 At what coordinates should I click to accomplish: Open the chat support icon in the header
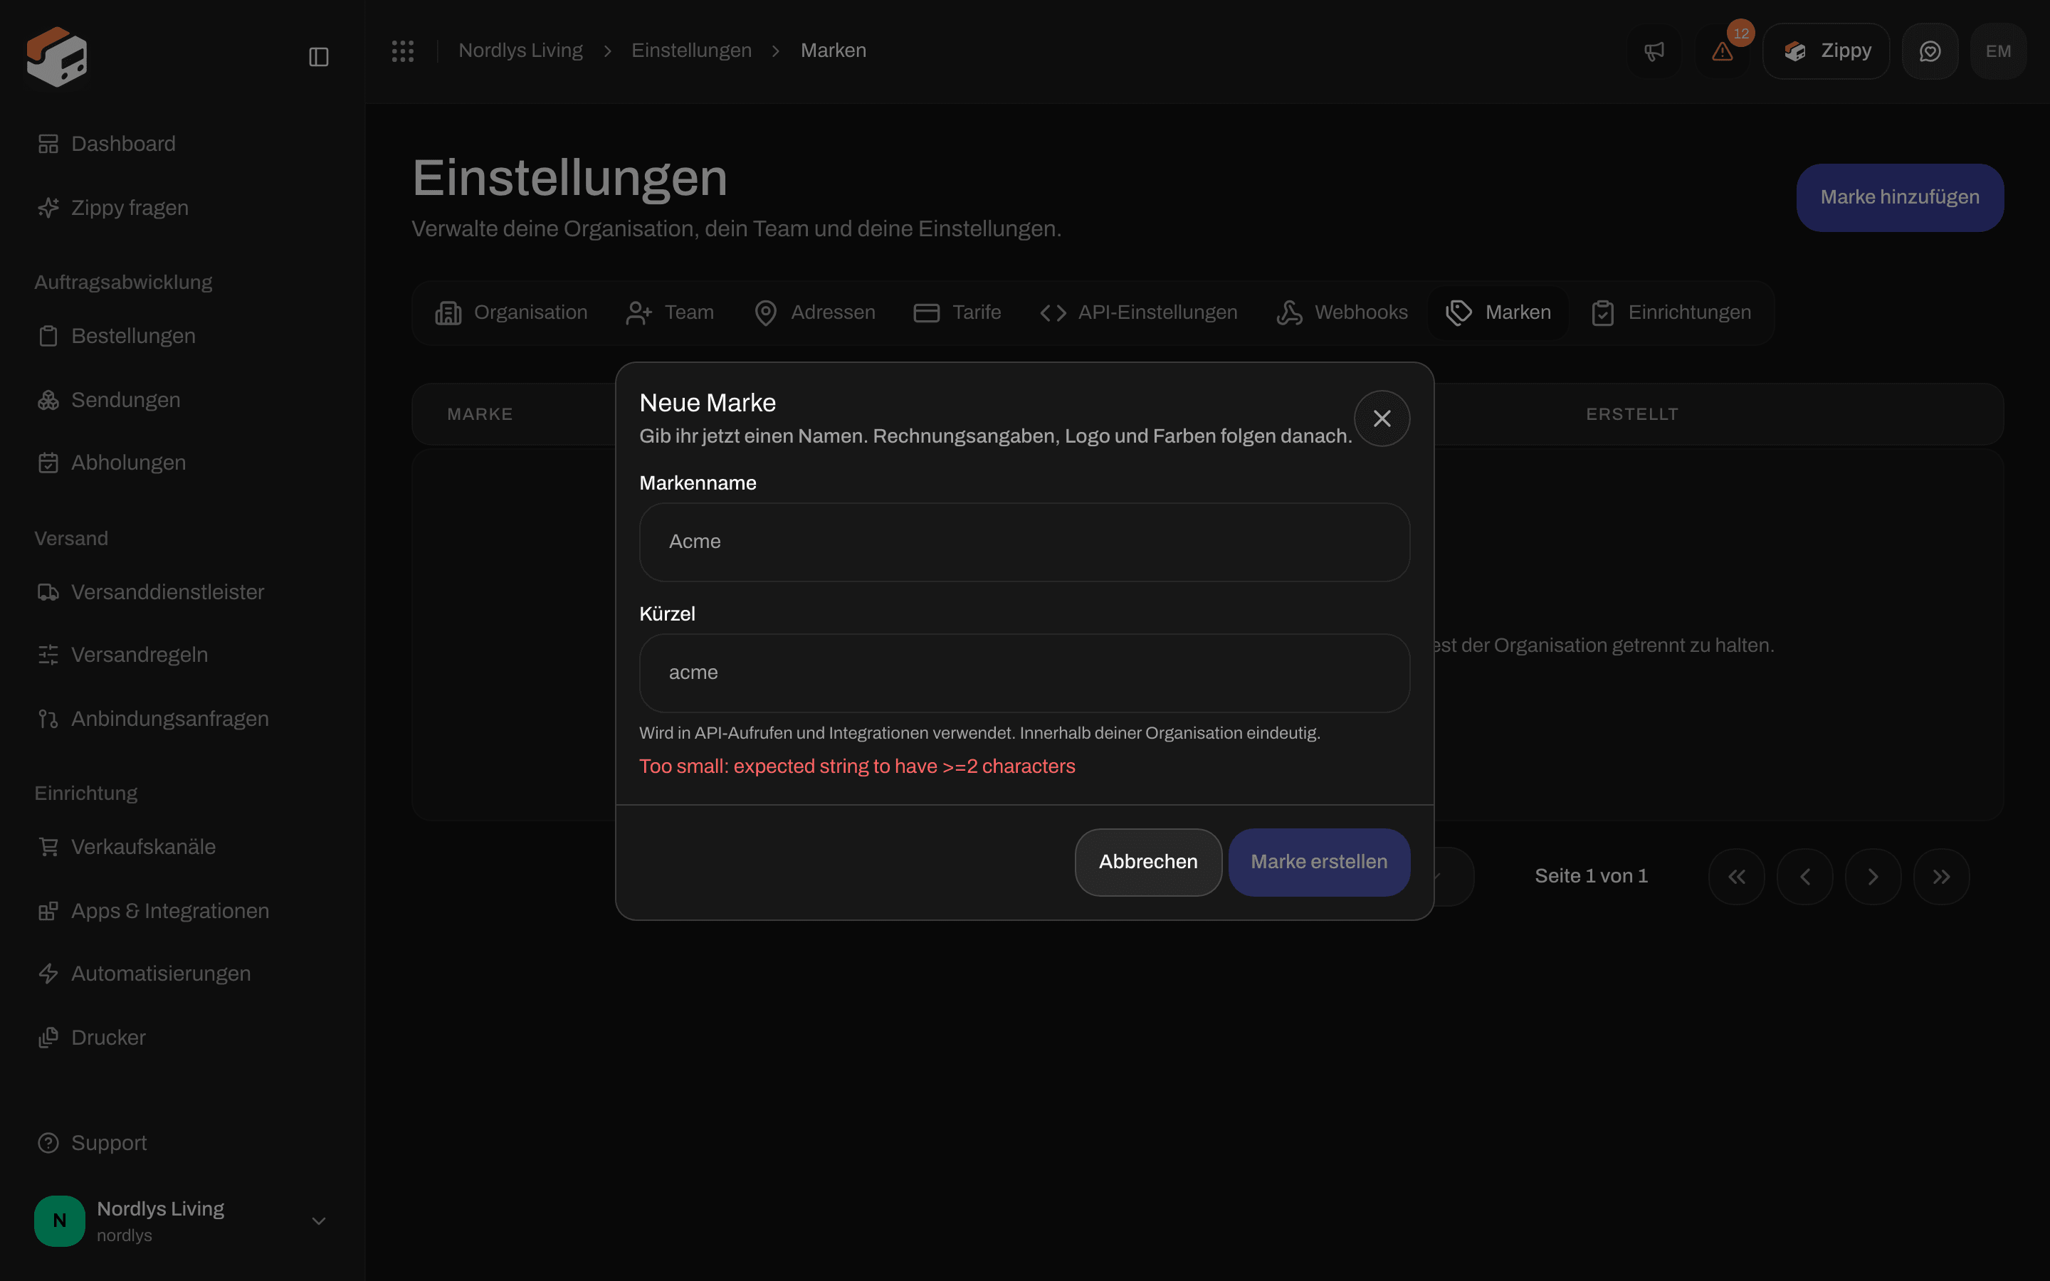(x=1930, y=52)
